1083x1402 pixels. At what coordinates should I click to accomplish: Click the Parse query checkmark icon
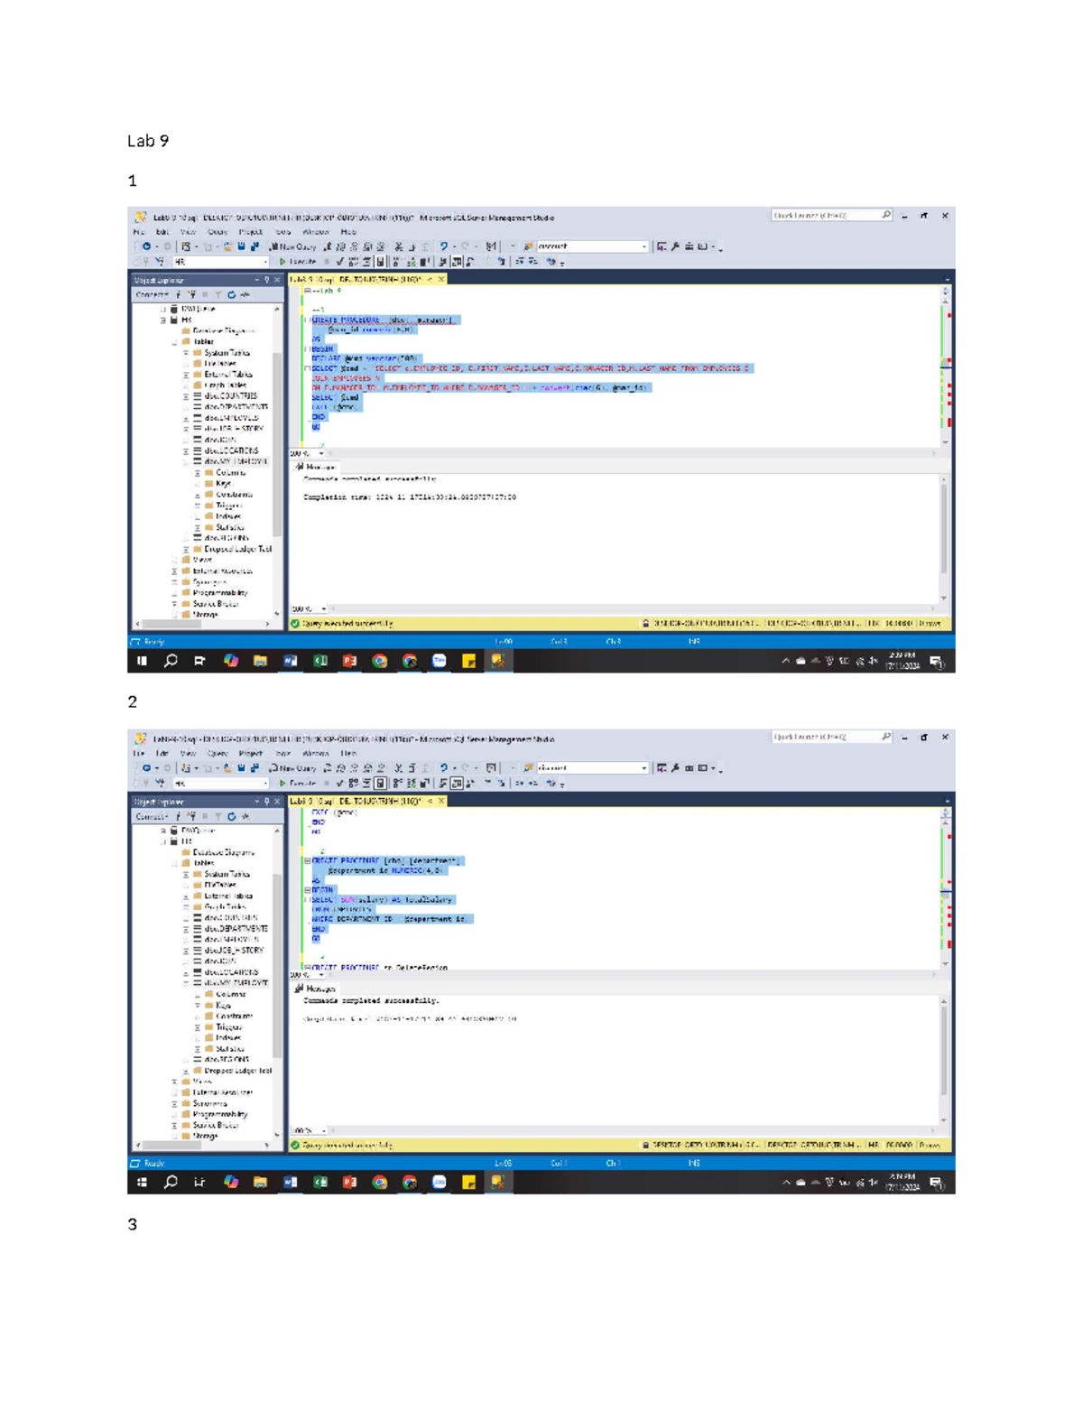(339, 261)
